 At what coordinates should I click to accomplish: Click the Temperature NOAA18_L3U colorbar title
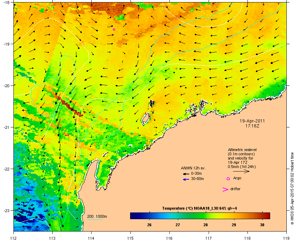(x=199, y=209)
